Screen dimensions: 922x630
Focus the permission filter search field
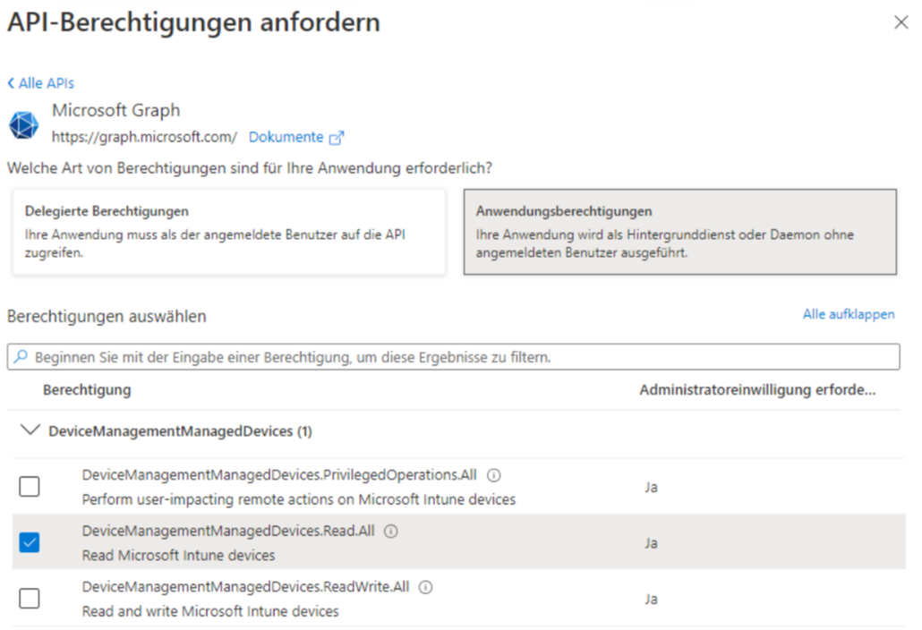[x=453, y=357]
